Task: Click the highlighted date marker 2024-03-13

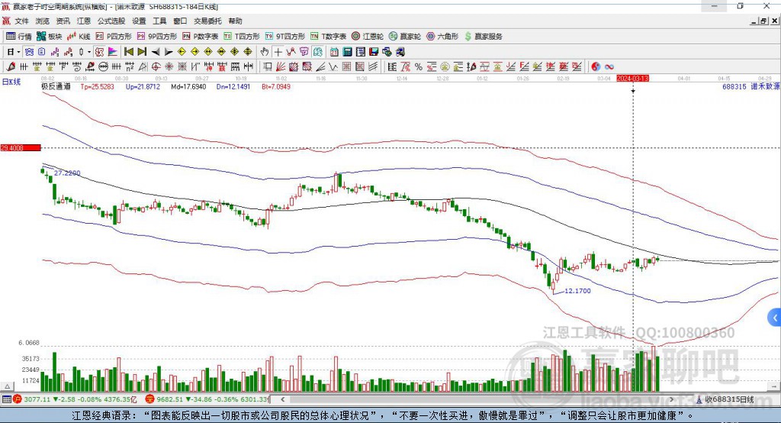Action: (x=632, y=79)
